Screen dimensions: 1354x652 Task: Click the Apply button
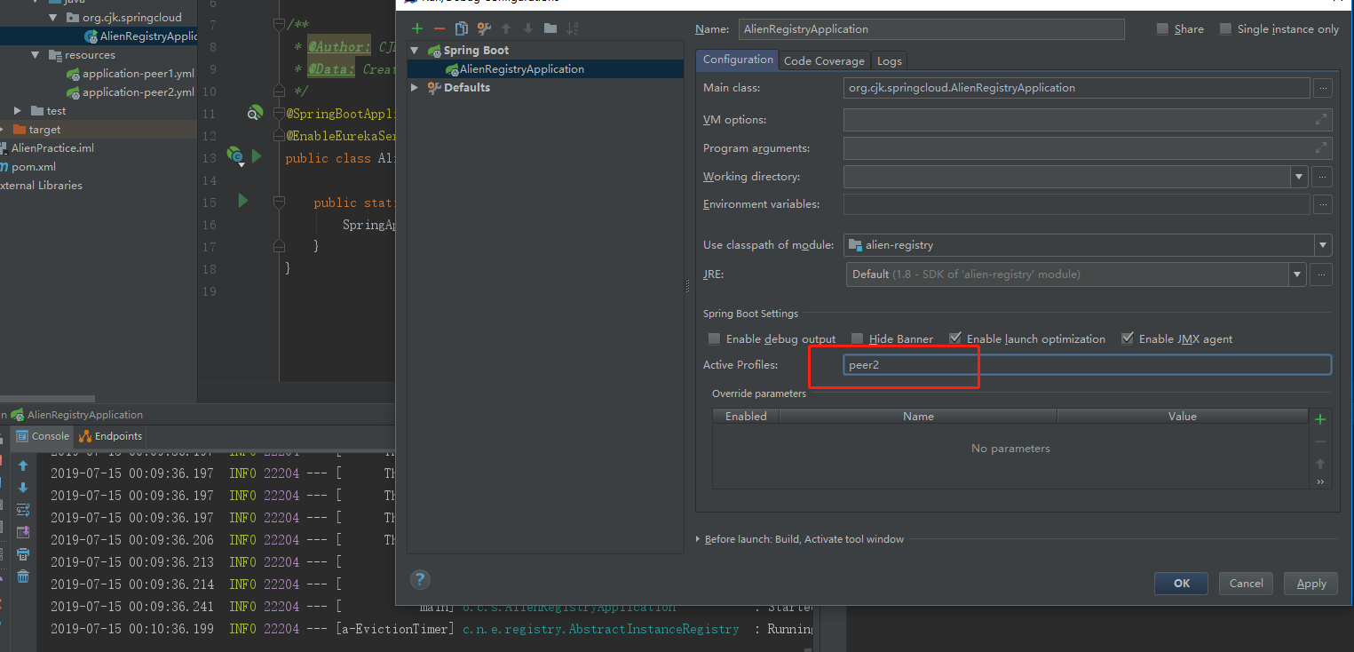(x=1310, y=584)
